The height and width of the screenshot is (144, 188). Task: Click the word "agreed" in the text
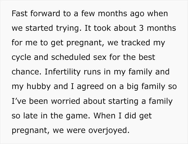(x=91, y=87)
